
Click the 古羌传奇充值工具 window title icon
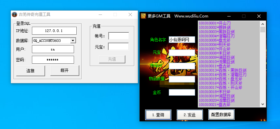point(14,15)
